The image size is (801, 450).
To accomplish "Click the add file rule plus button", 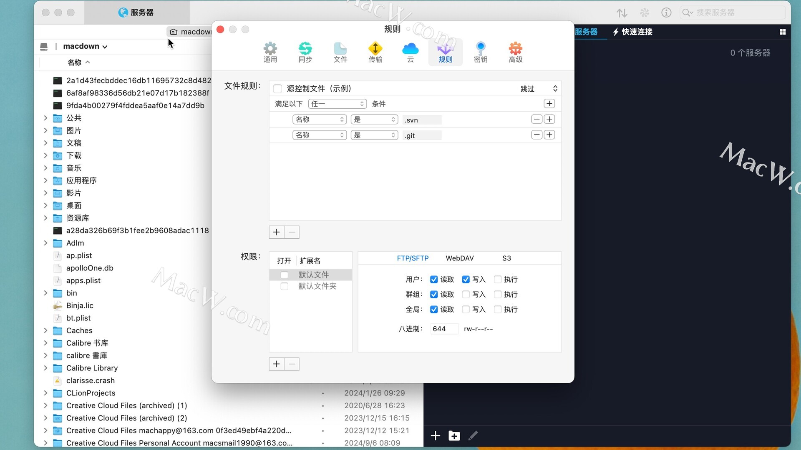I will [276, 232].
